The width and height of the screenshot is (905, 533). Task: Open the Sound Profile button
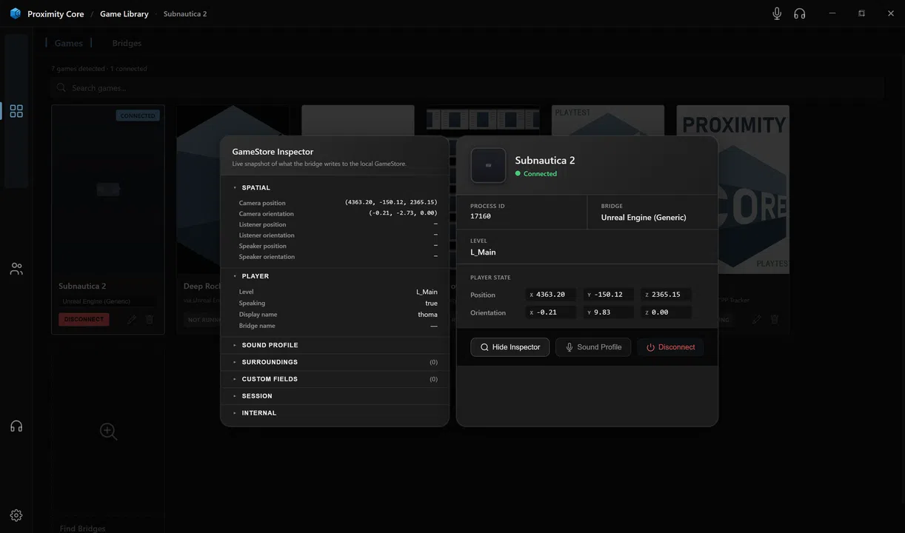(593, 347)
